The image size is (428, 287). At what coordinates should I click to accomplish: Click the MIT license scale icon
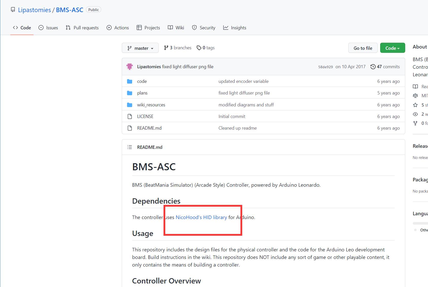[415, 96]
